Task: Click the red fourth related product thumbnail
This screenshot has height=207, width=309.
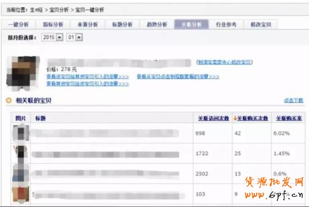Action: pos(21,195)
